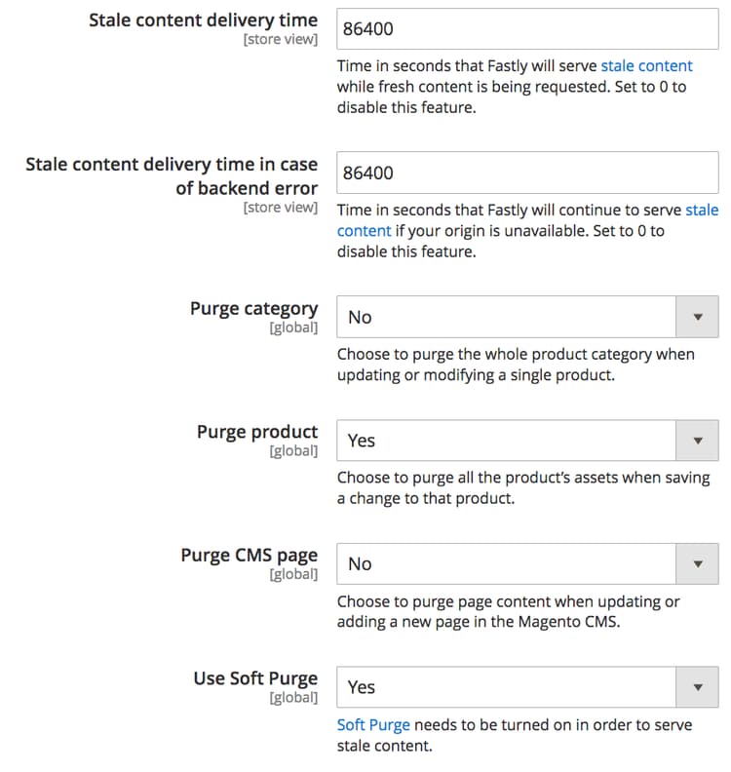Follow the Soft Purge link
This screenshot has height=772, width=731.
373,725
